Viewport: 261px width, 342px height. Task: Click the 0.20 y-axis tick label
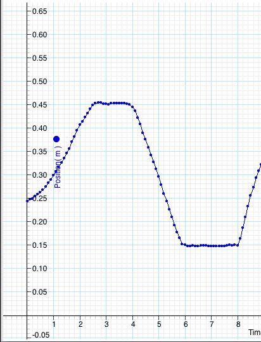(39, 222)
